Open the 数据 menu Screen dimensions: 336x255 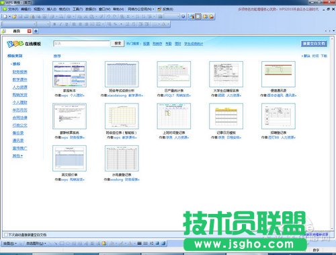[91, 9]
